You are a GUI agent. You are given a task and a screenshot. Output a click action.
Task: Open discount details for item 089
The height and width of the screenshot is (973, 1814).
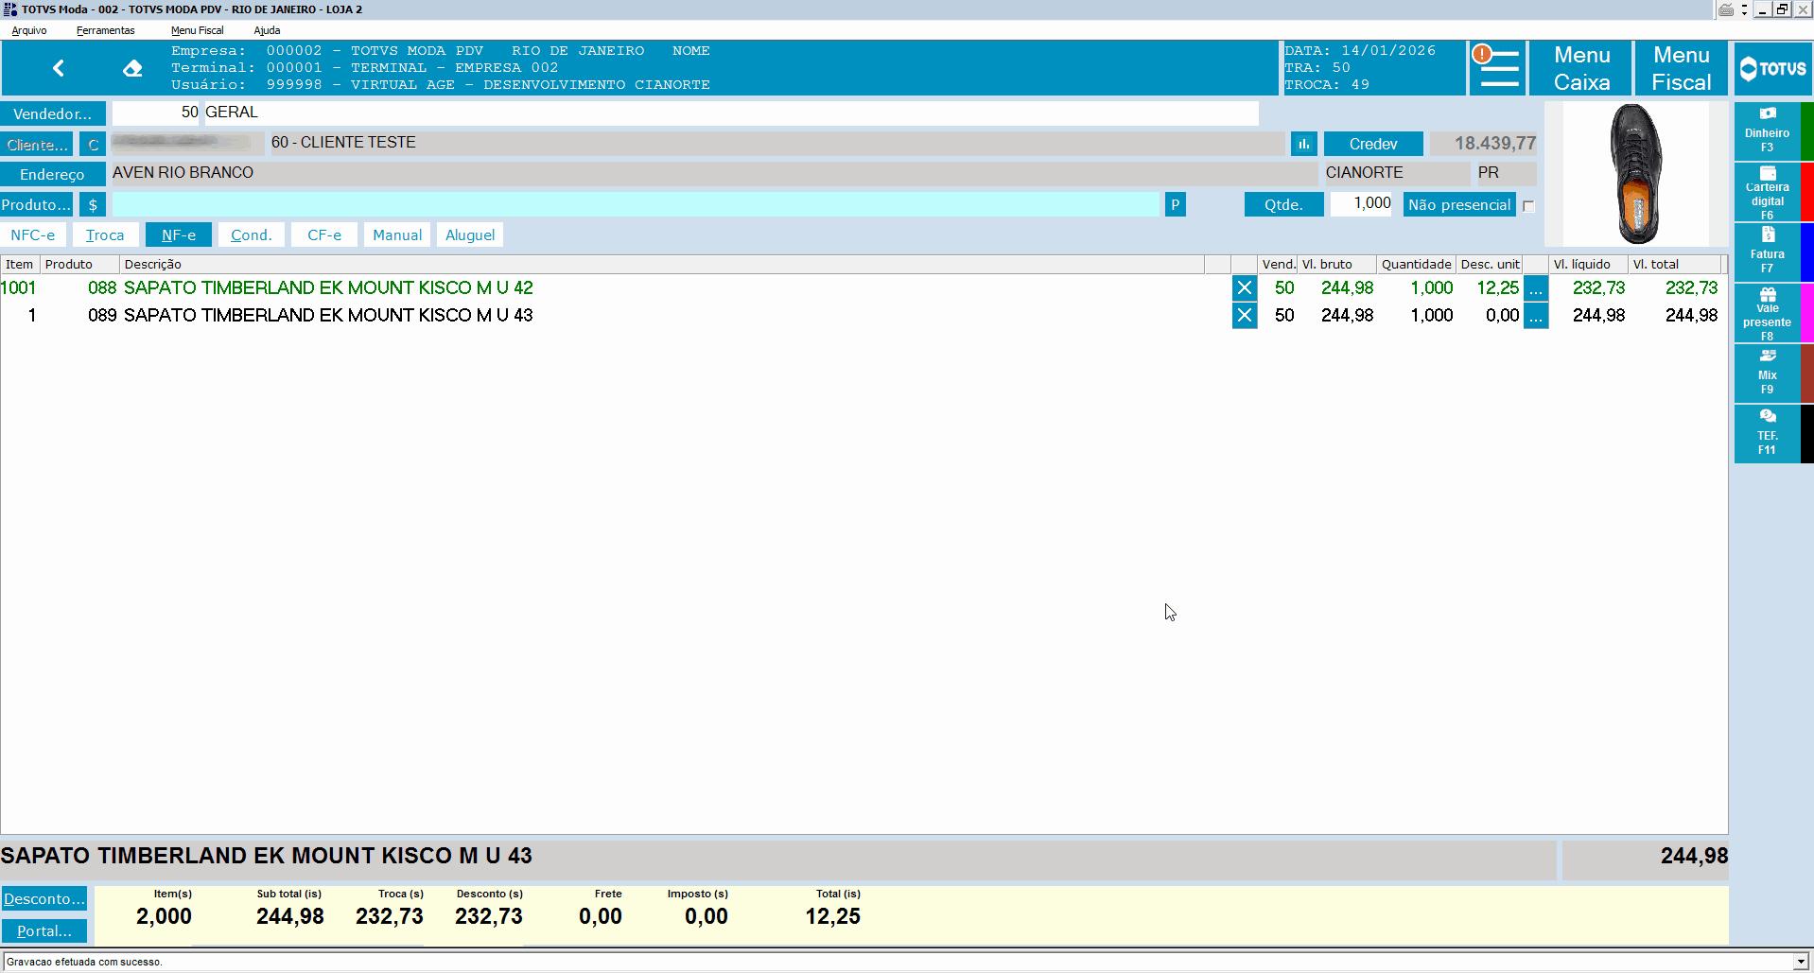point(1536,316)
